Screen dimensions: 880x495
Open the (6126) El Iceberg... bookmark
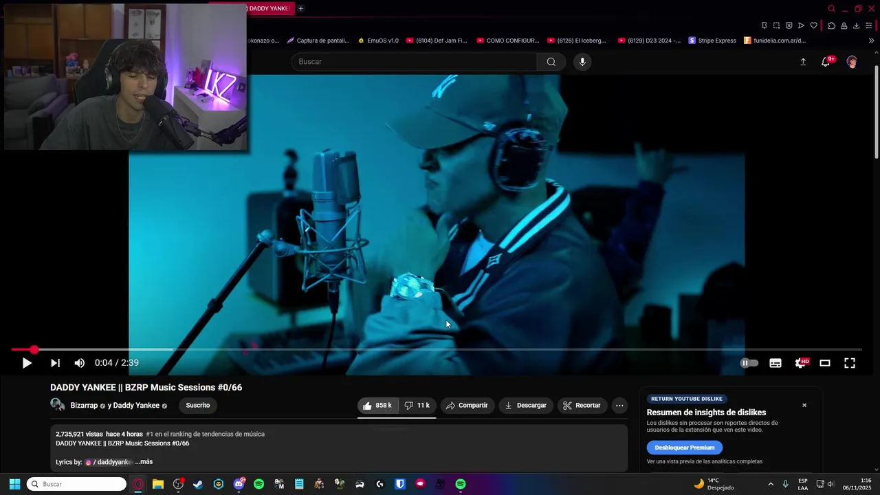pos(577,41)
